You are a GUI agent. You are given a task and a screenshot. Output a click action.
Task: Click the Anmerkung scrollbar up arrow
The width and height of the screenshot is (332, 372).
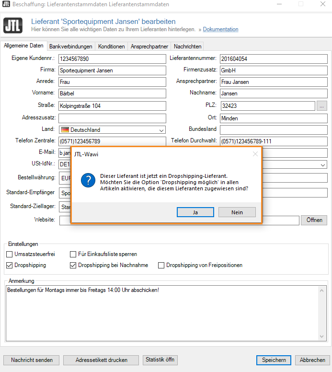pyautogui.click(x=321, y=291)
